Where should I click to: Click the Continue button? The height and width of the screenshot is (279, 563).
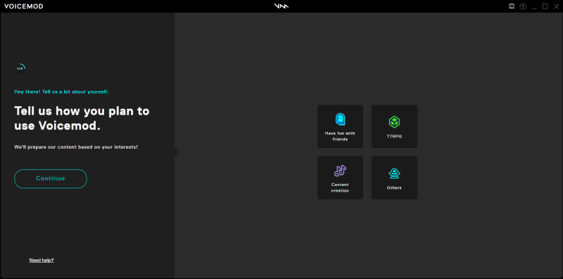[x=51, y=179]
